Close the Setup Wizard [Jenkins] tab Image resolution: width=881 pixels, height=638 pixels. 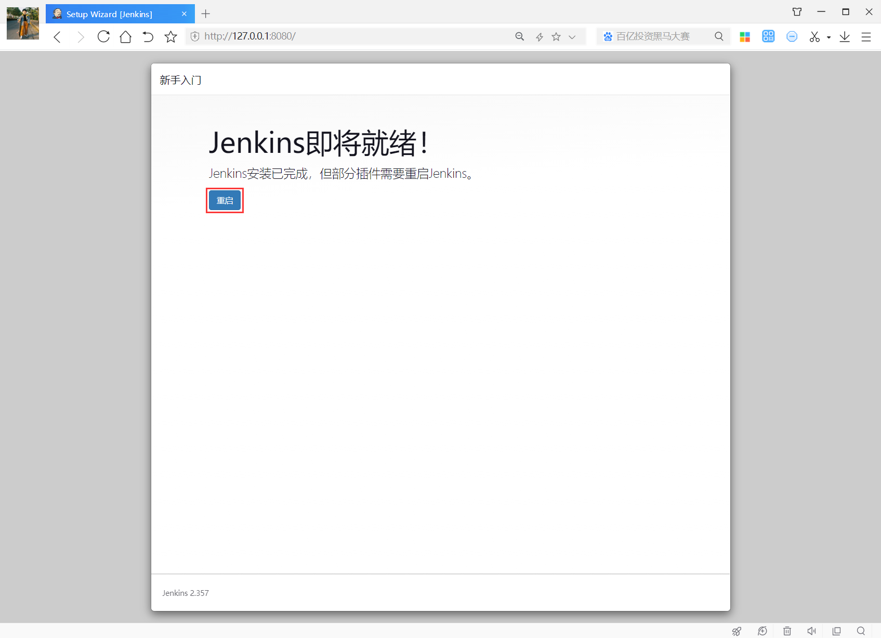pos(184,14)
